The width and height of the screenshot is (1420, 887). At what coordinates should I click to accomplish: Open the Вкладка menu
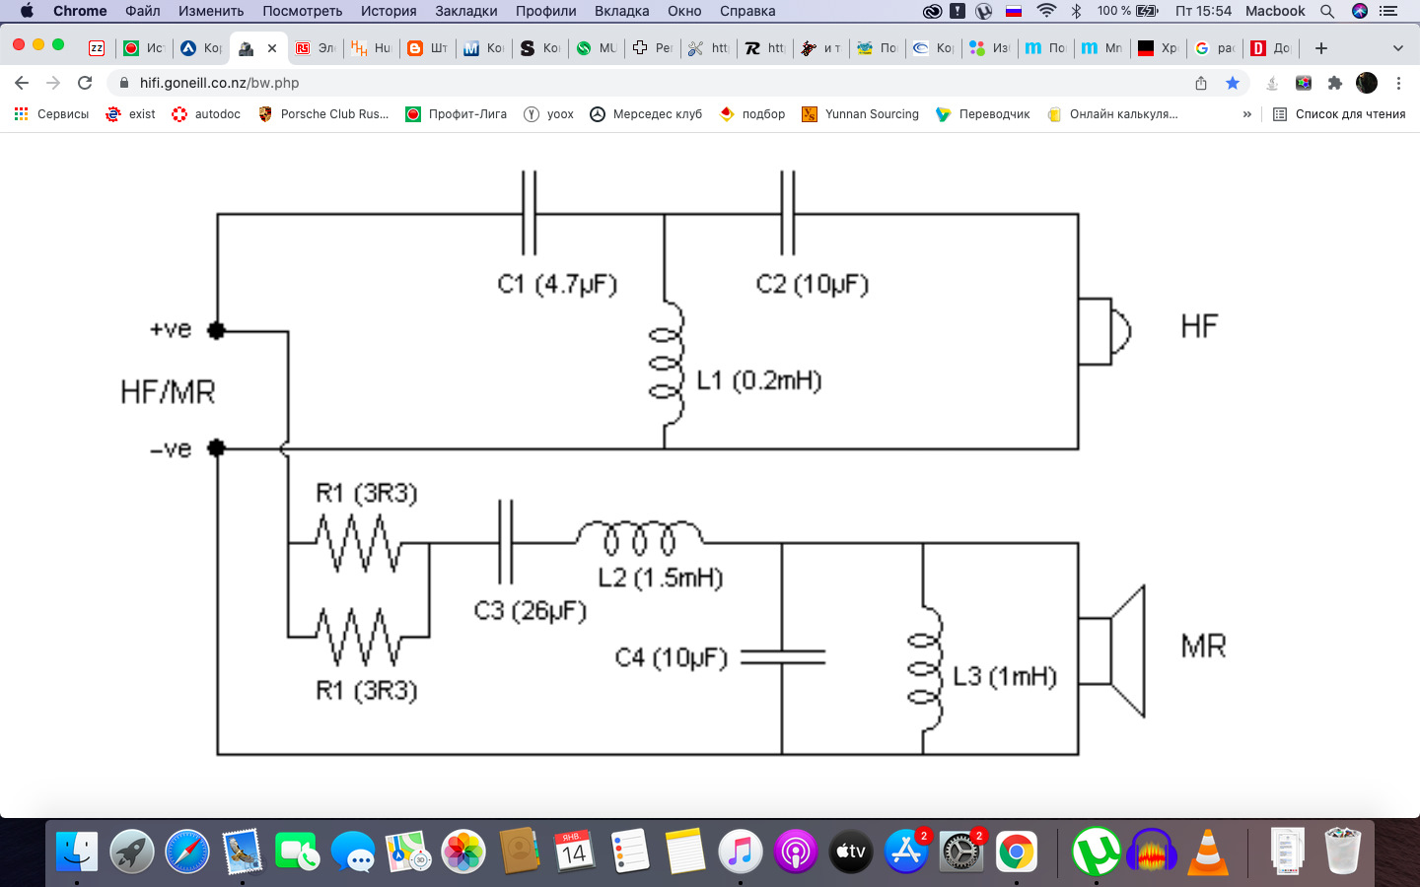tap(621, 11)
